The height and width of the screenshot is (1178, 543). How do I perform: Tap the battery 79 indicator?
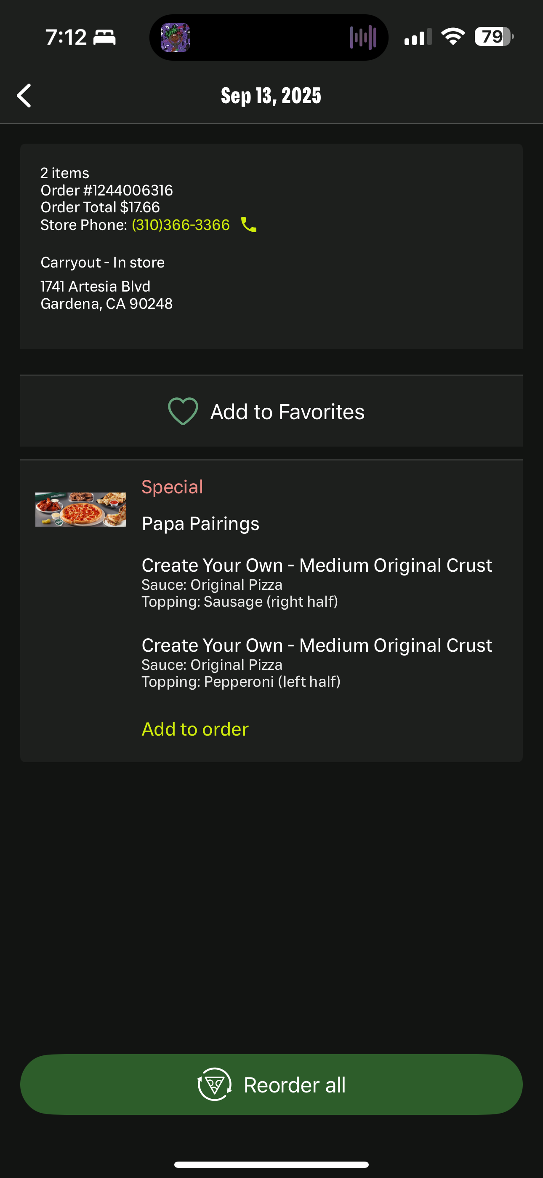point(494,37)
